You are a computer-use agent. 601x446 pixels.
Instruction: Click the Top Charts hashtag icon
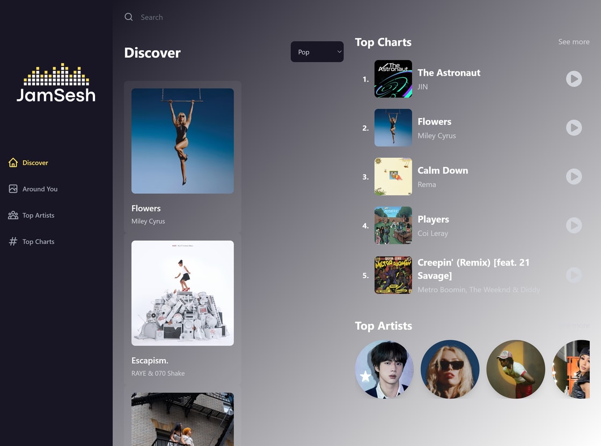tap(13, 242)
